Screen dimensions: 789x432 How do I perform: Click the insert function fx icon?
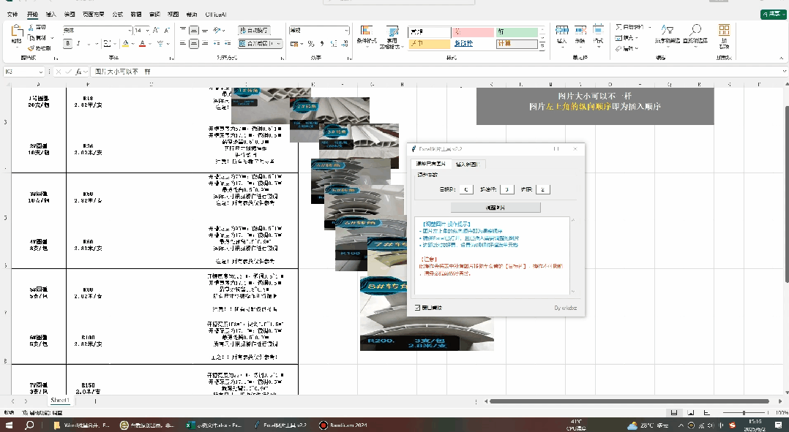point(79,72)
